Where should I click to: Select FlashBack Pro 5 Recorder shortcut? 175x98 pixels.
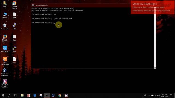[5, 84]
